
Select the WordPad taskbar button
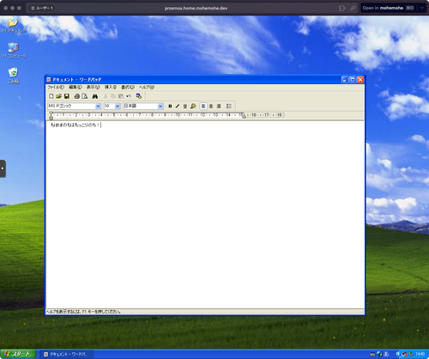click(67, 354)
